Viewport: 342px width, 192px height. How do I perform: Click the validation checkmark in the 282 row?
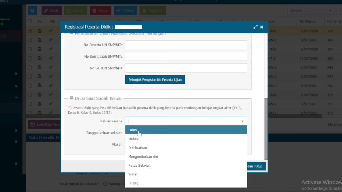(x=51, y=58)
